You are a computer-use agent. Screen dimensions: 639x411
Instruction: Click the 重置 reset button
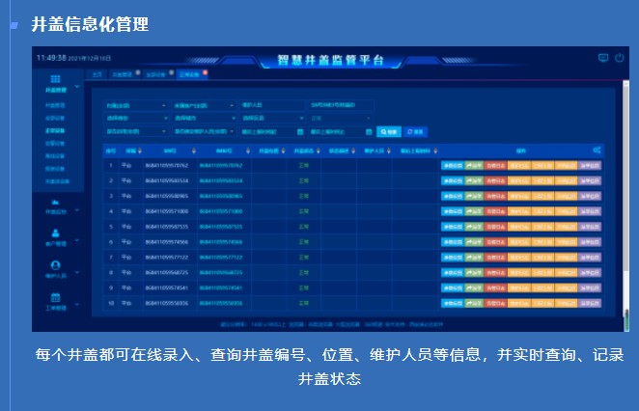tap(416, 131)
